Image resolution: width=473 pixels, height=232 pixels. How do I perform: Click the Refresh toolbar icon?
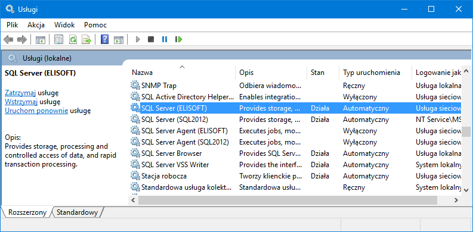[73, 39]
